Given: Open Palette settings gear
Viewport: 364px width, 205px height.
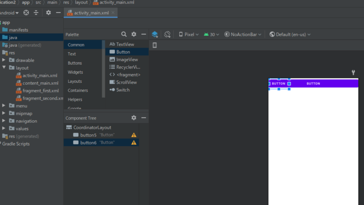Looking at the screenshot, I should (x=134, y=34).
